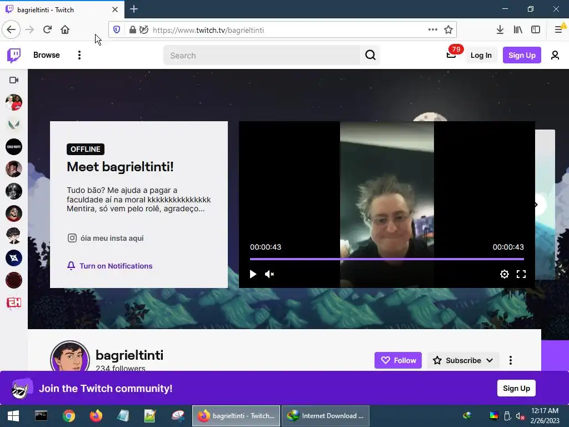Expand the followed channels camera icon in sidebar
The height and width of the screenshot is (427, 569).
[14, 80]
